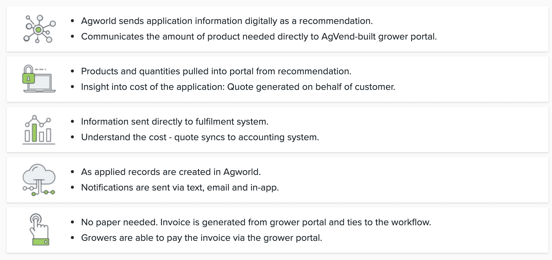Click 'Growers are able to pay the invoice' line
Screen dimensions: 552x260
pos(202,238)
